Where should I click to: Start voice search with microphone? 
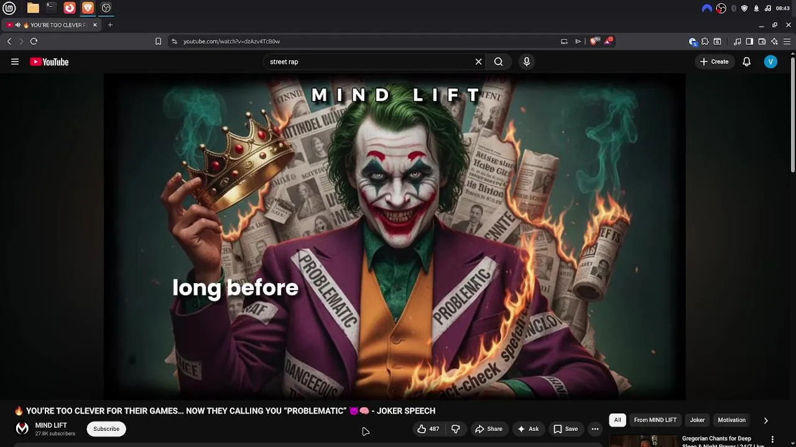tap(526, 61)
